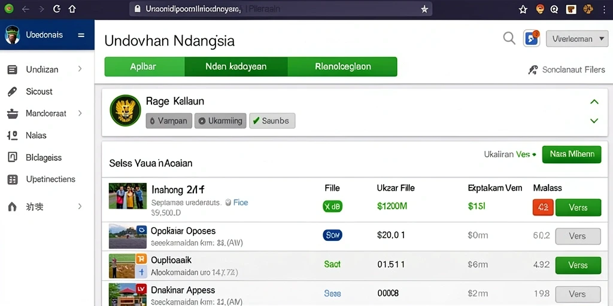Toggle the Vampan filter chip
This screenshot has height=306, width=613.
click(x=169, y=121)
